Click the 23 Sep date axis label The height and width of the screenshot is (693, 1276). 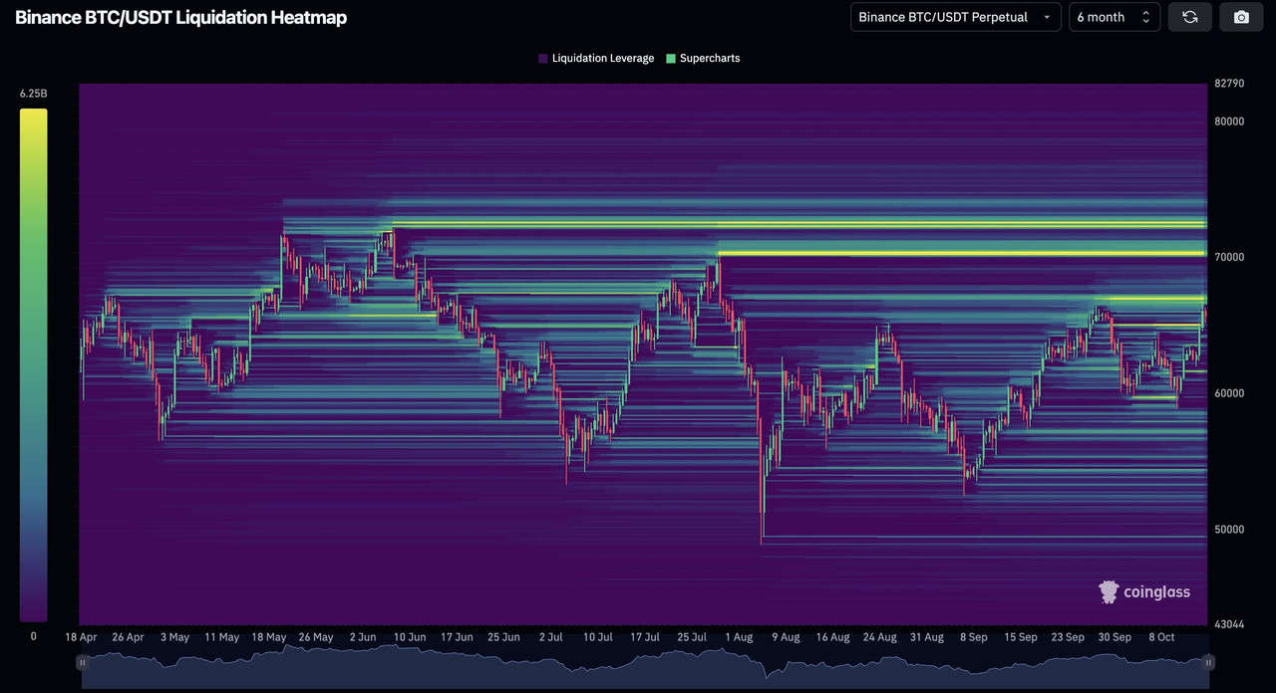pyautogui.click(x=1068, y=637)
